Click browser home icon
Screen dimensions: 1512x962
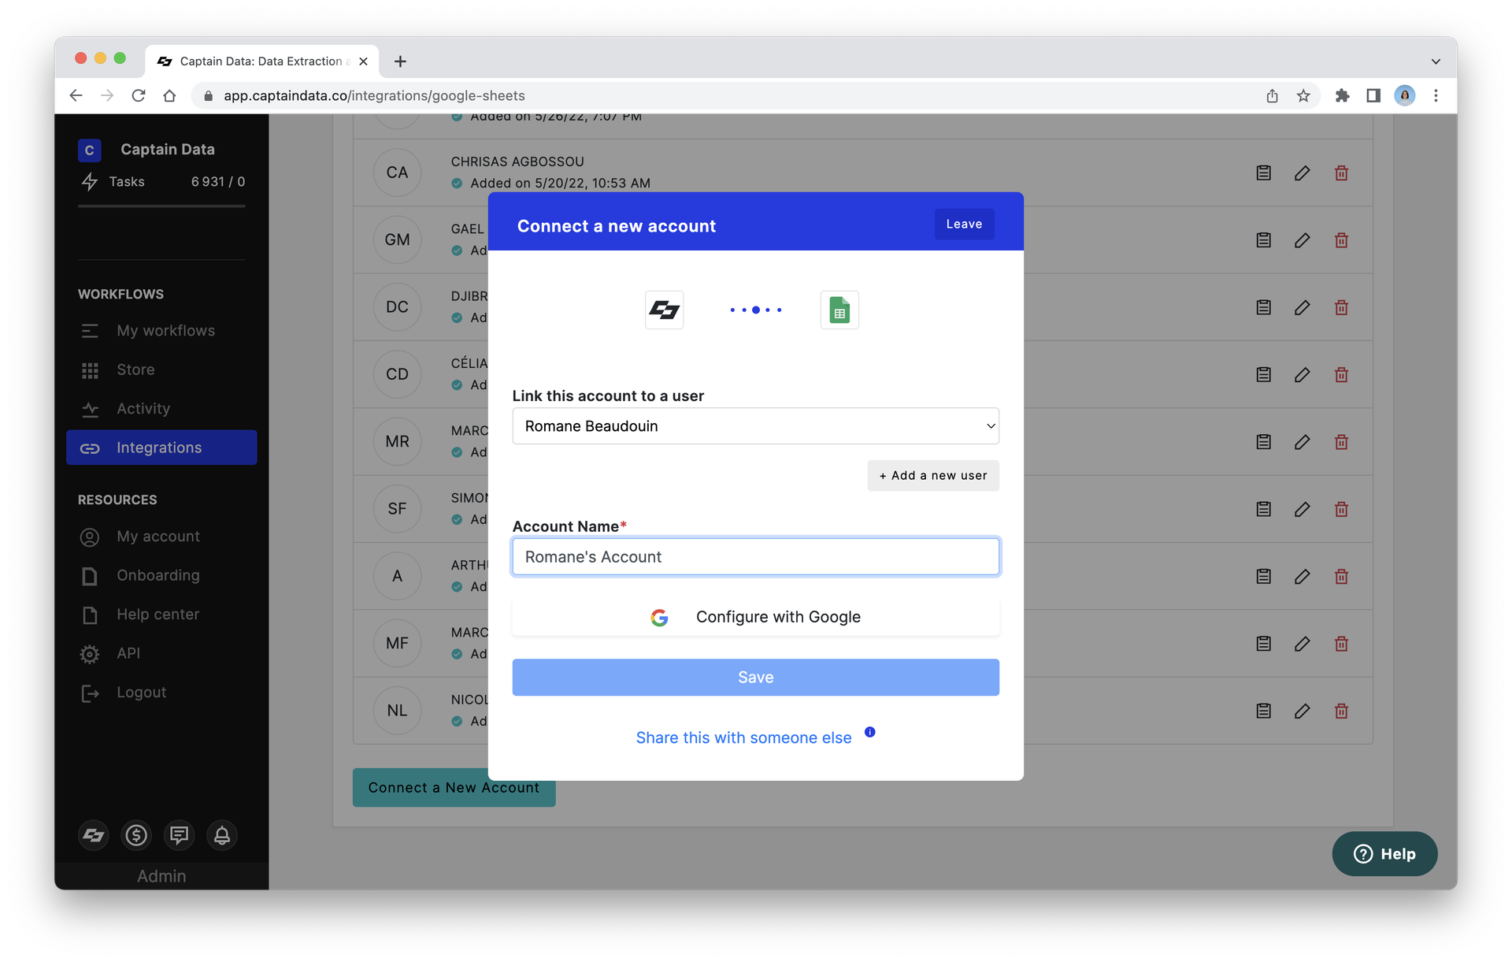click(x=169, y=95)
